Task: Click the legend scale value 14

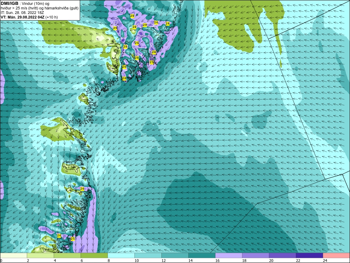Action: pos(190,261)
